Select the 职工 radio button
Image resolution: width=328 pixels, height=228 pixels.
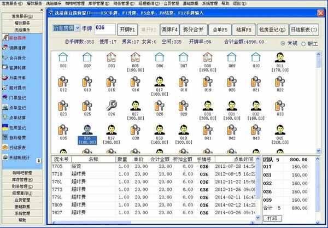303,44
